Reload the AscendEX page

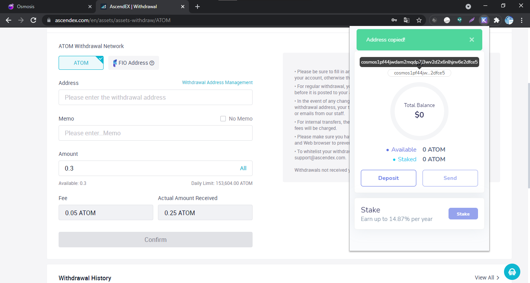33,20
